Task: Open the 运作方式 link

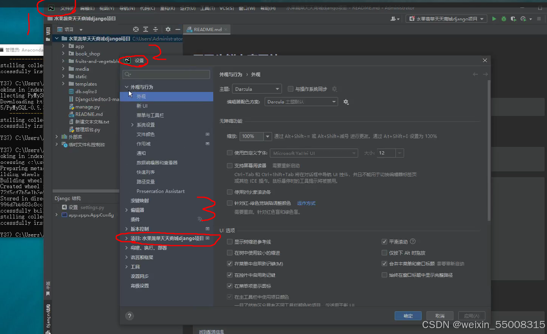Action: 306,203
